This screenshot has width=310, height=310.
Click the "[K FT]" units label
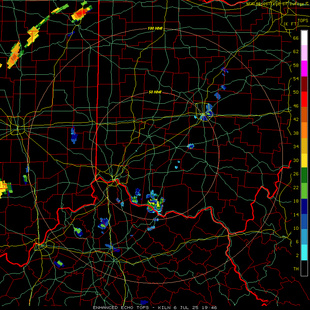(x=291, y=24)
